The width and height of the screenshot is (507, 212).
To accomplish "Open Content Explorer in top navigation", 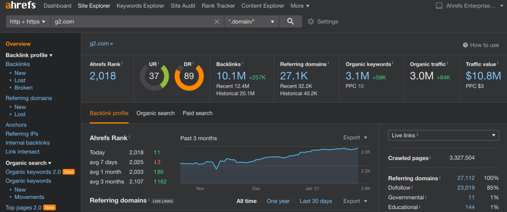I will click(x=263, y=6).
